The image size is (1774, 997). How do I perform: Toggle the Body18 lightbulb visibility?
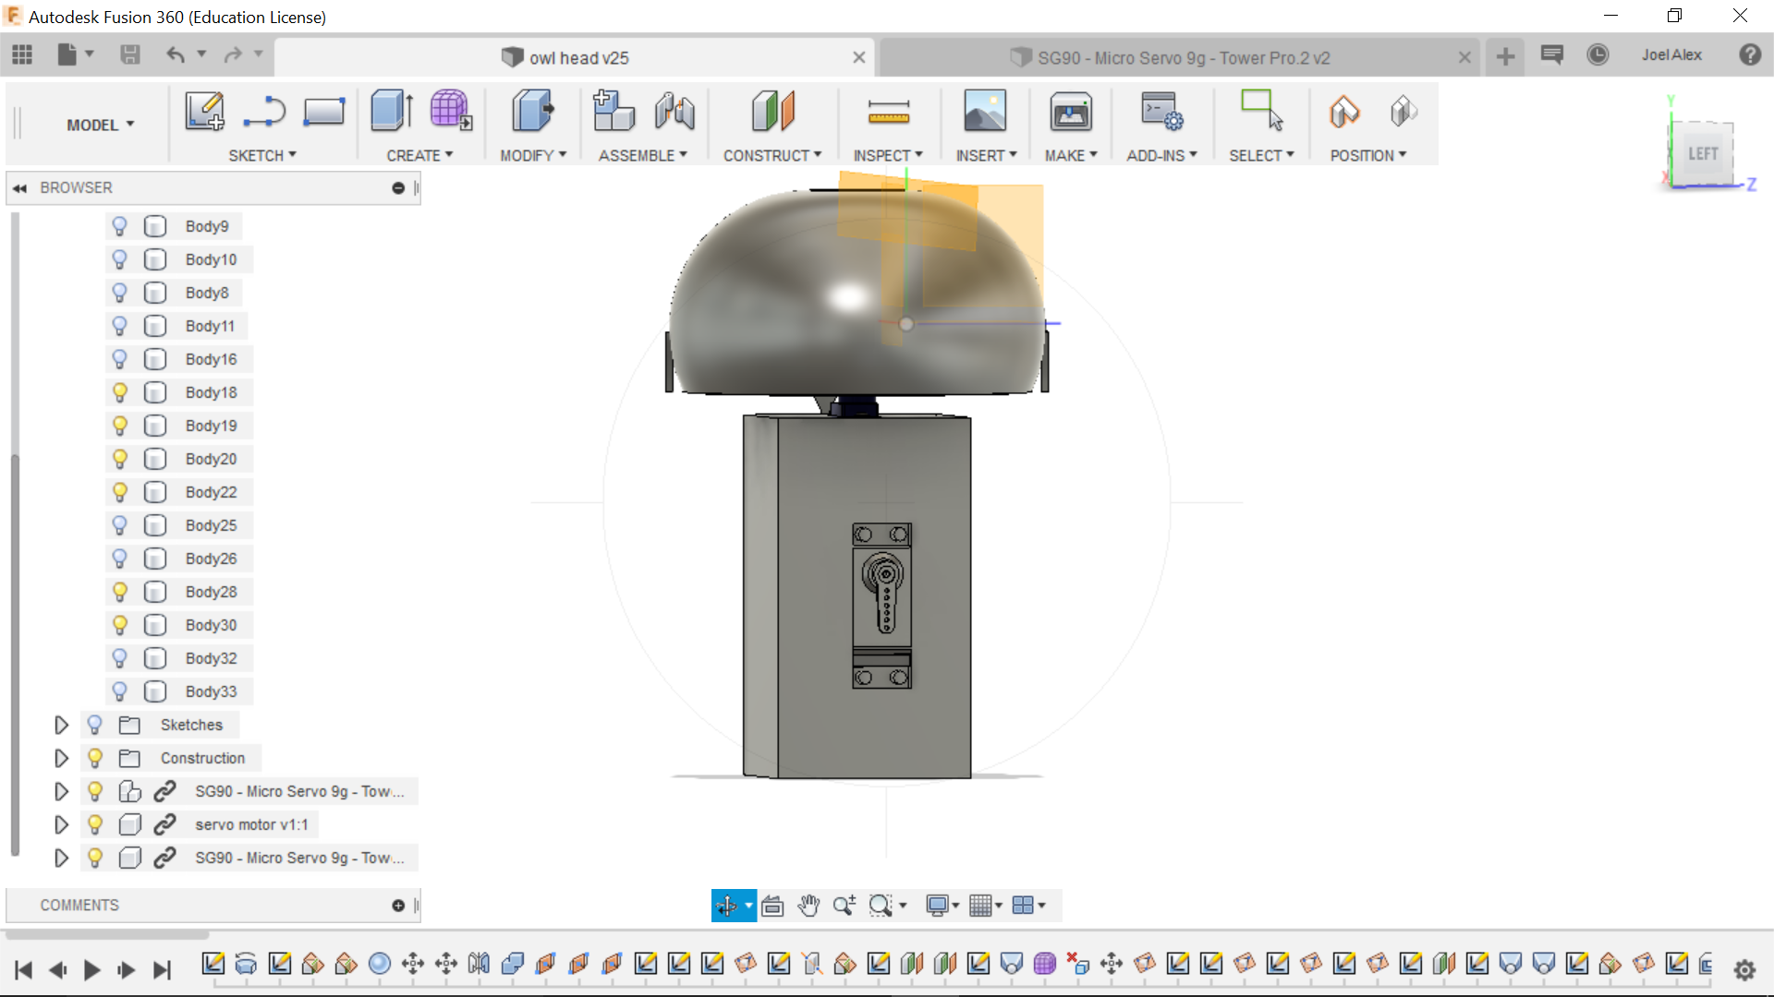[119, 392]
